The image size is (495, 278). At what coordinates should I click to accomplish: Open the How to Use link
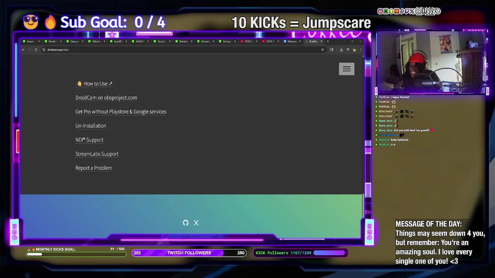95,83
